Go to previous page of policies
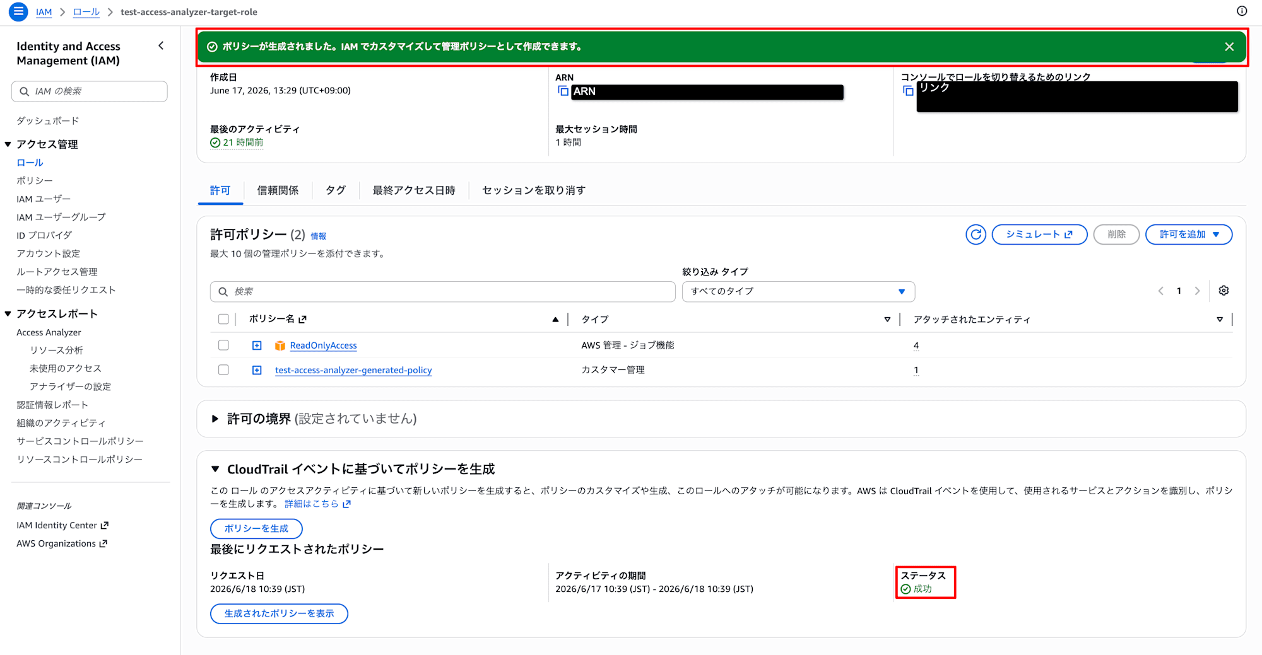Screen dimensions: 1262x655 pyautogui.click(x=1160, y=291)
